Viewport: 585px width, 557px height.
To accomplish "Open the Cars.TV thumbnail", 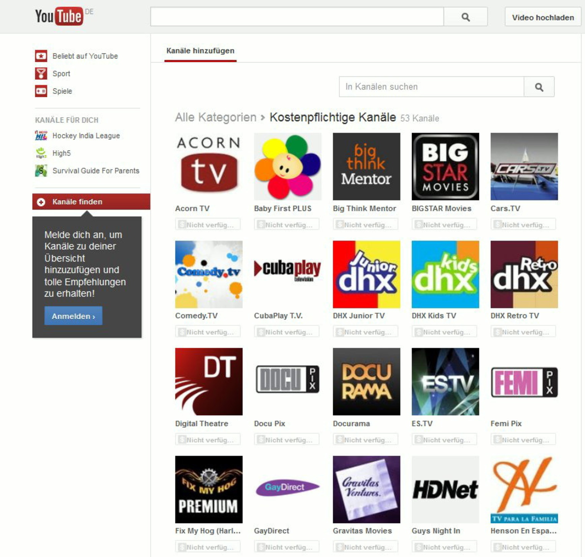I will click(x=524, y=166).
